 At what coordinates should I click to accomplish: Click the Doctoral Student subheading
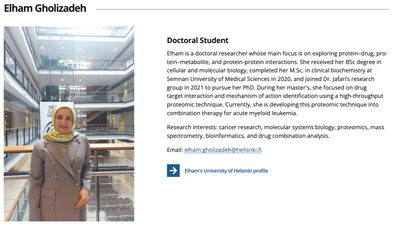click(x=197, y=40)
